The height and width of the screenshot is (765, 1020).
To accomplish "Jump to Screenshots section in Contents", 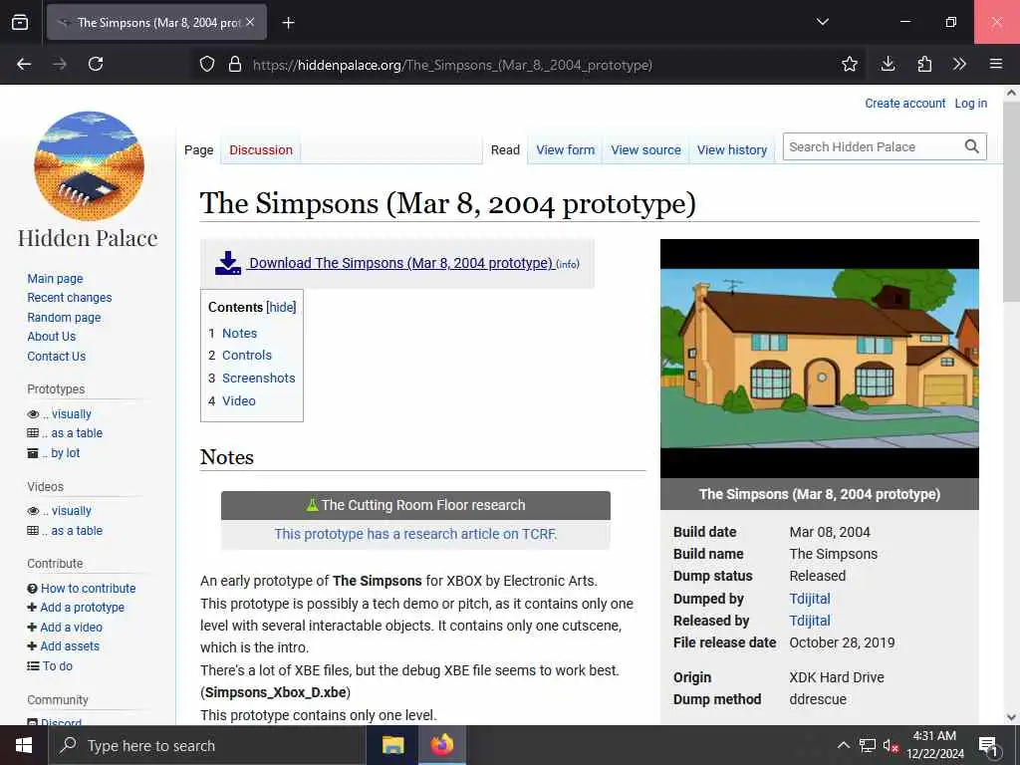I will pos(258,378).
